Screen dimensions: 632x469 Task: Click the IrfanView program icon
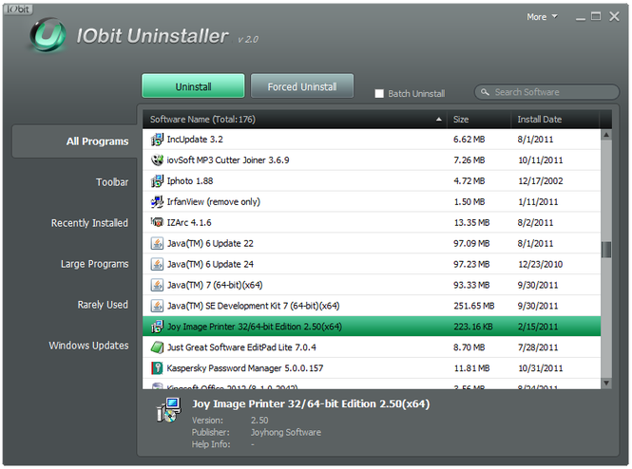click(157, 201)
